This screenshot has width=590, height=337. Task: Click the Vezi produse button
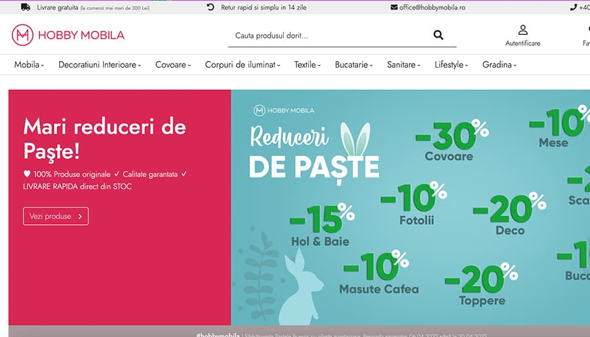coord(56,216)
